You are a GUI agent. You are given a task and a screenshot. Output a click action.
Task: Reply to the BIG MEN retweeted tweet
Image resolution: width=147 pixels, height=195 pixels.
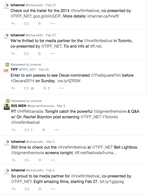click(x=14, y=130)
